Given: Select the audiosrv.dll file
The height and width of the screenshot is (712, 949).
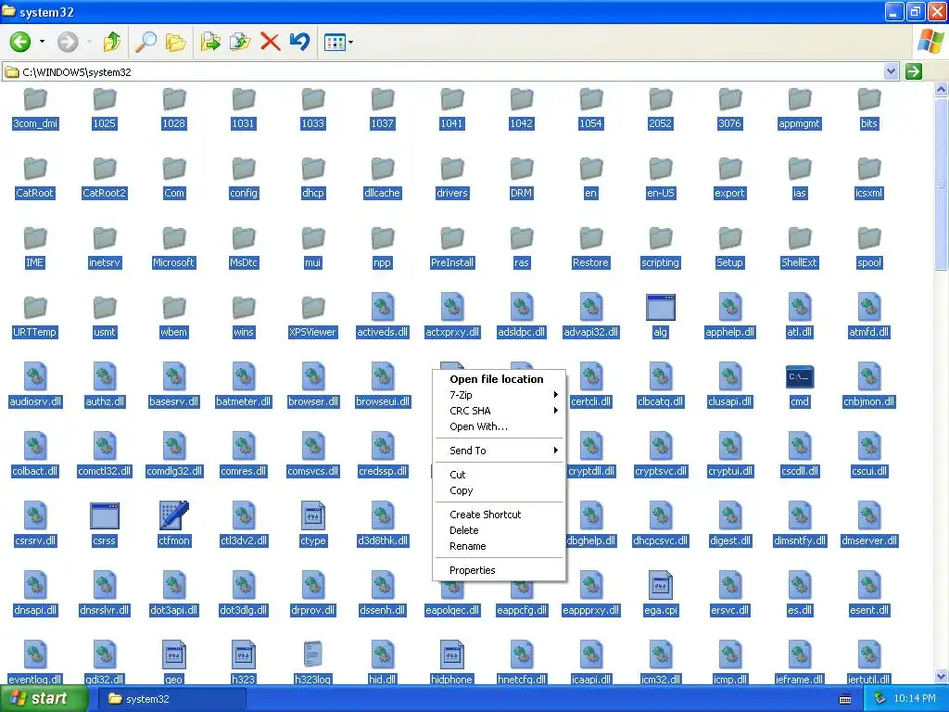Looking at the screenshot, I should coord(35,376).
